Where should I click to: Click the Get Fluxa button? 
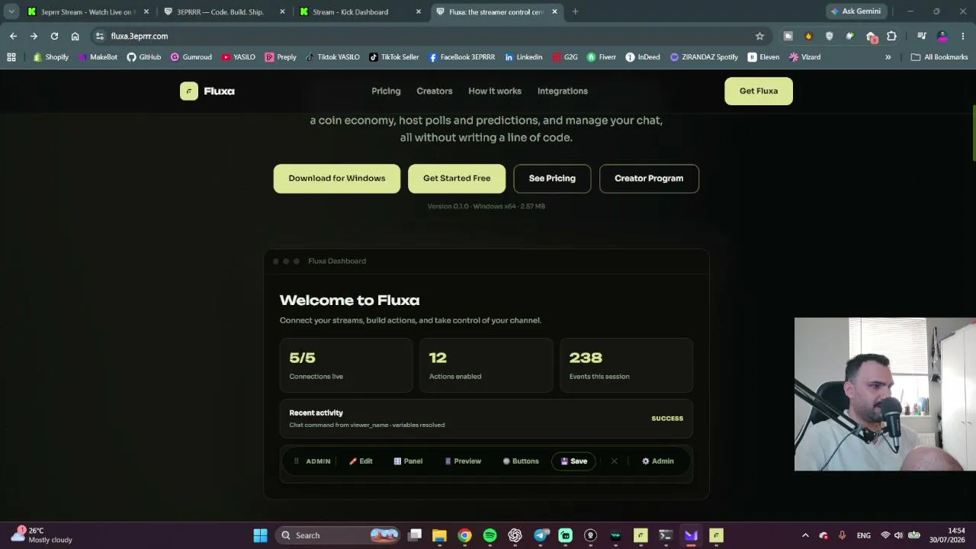(x=759, y=91)
